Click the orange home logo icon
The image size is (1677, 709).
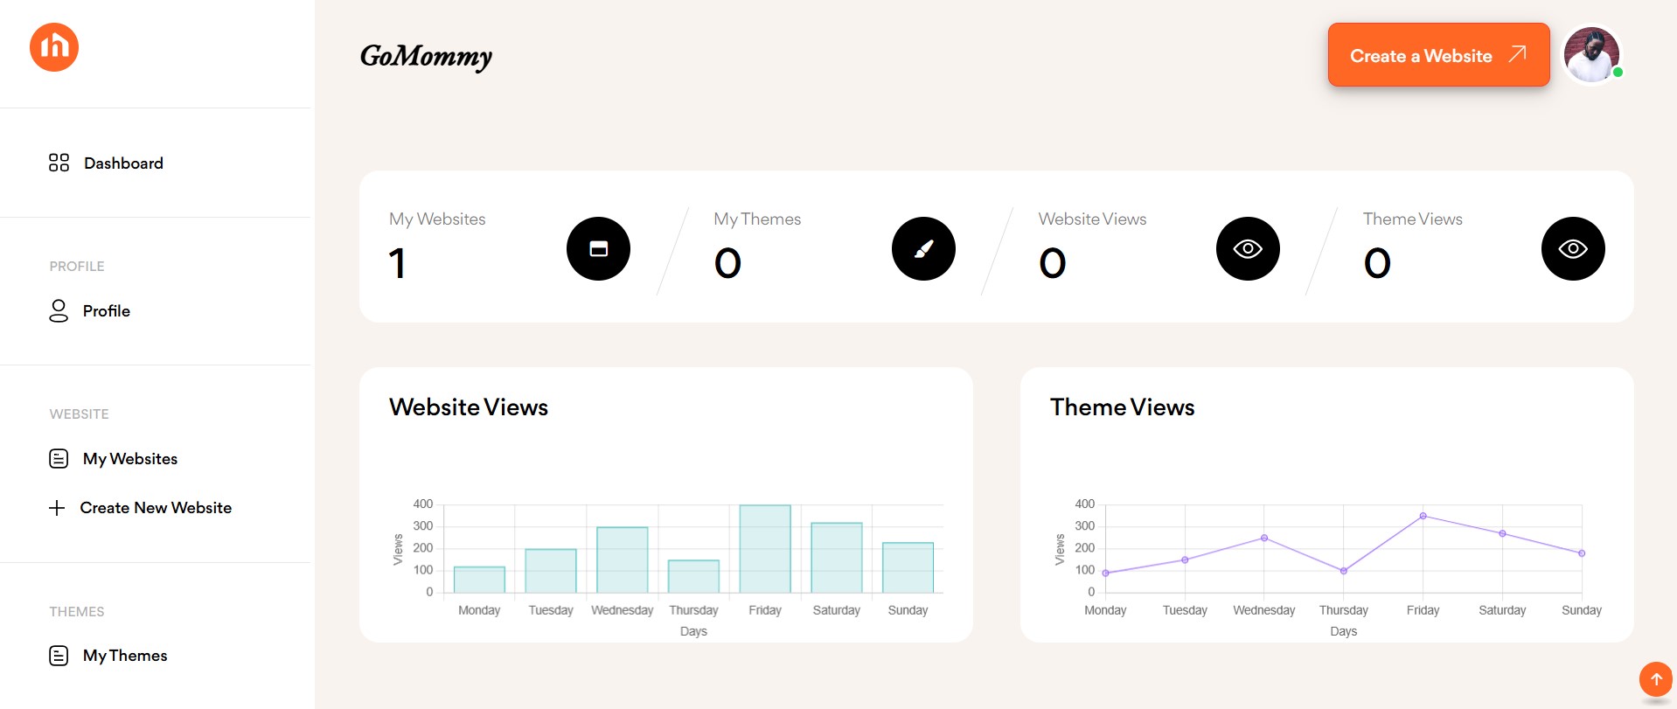[54, 47]
